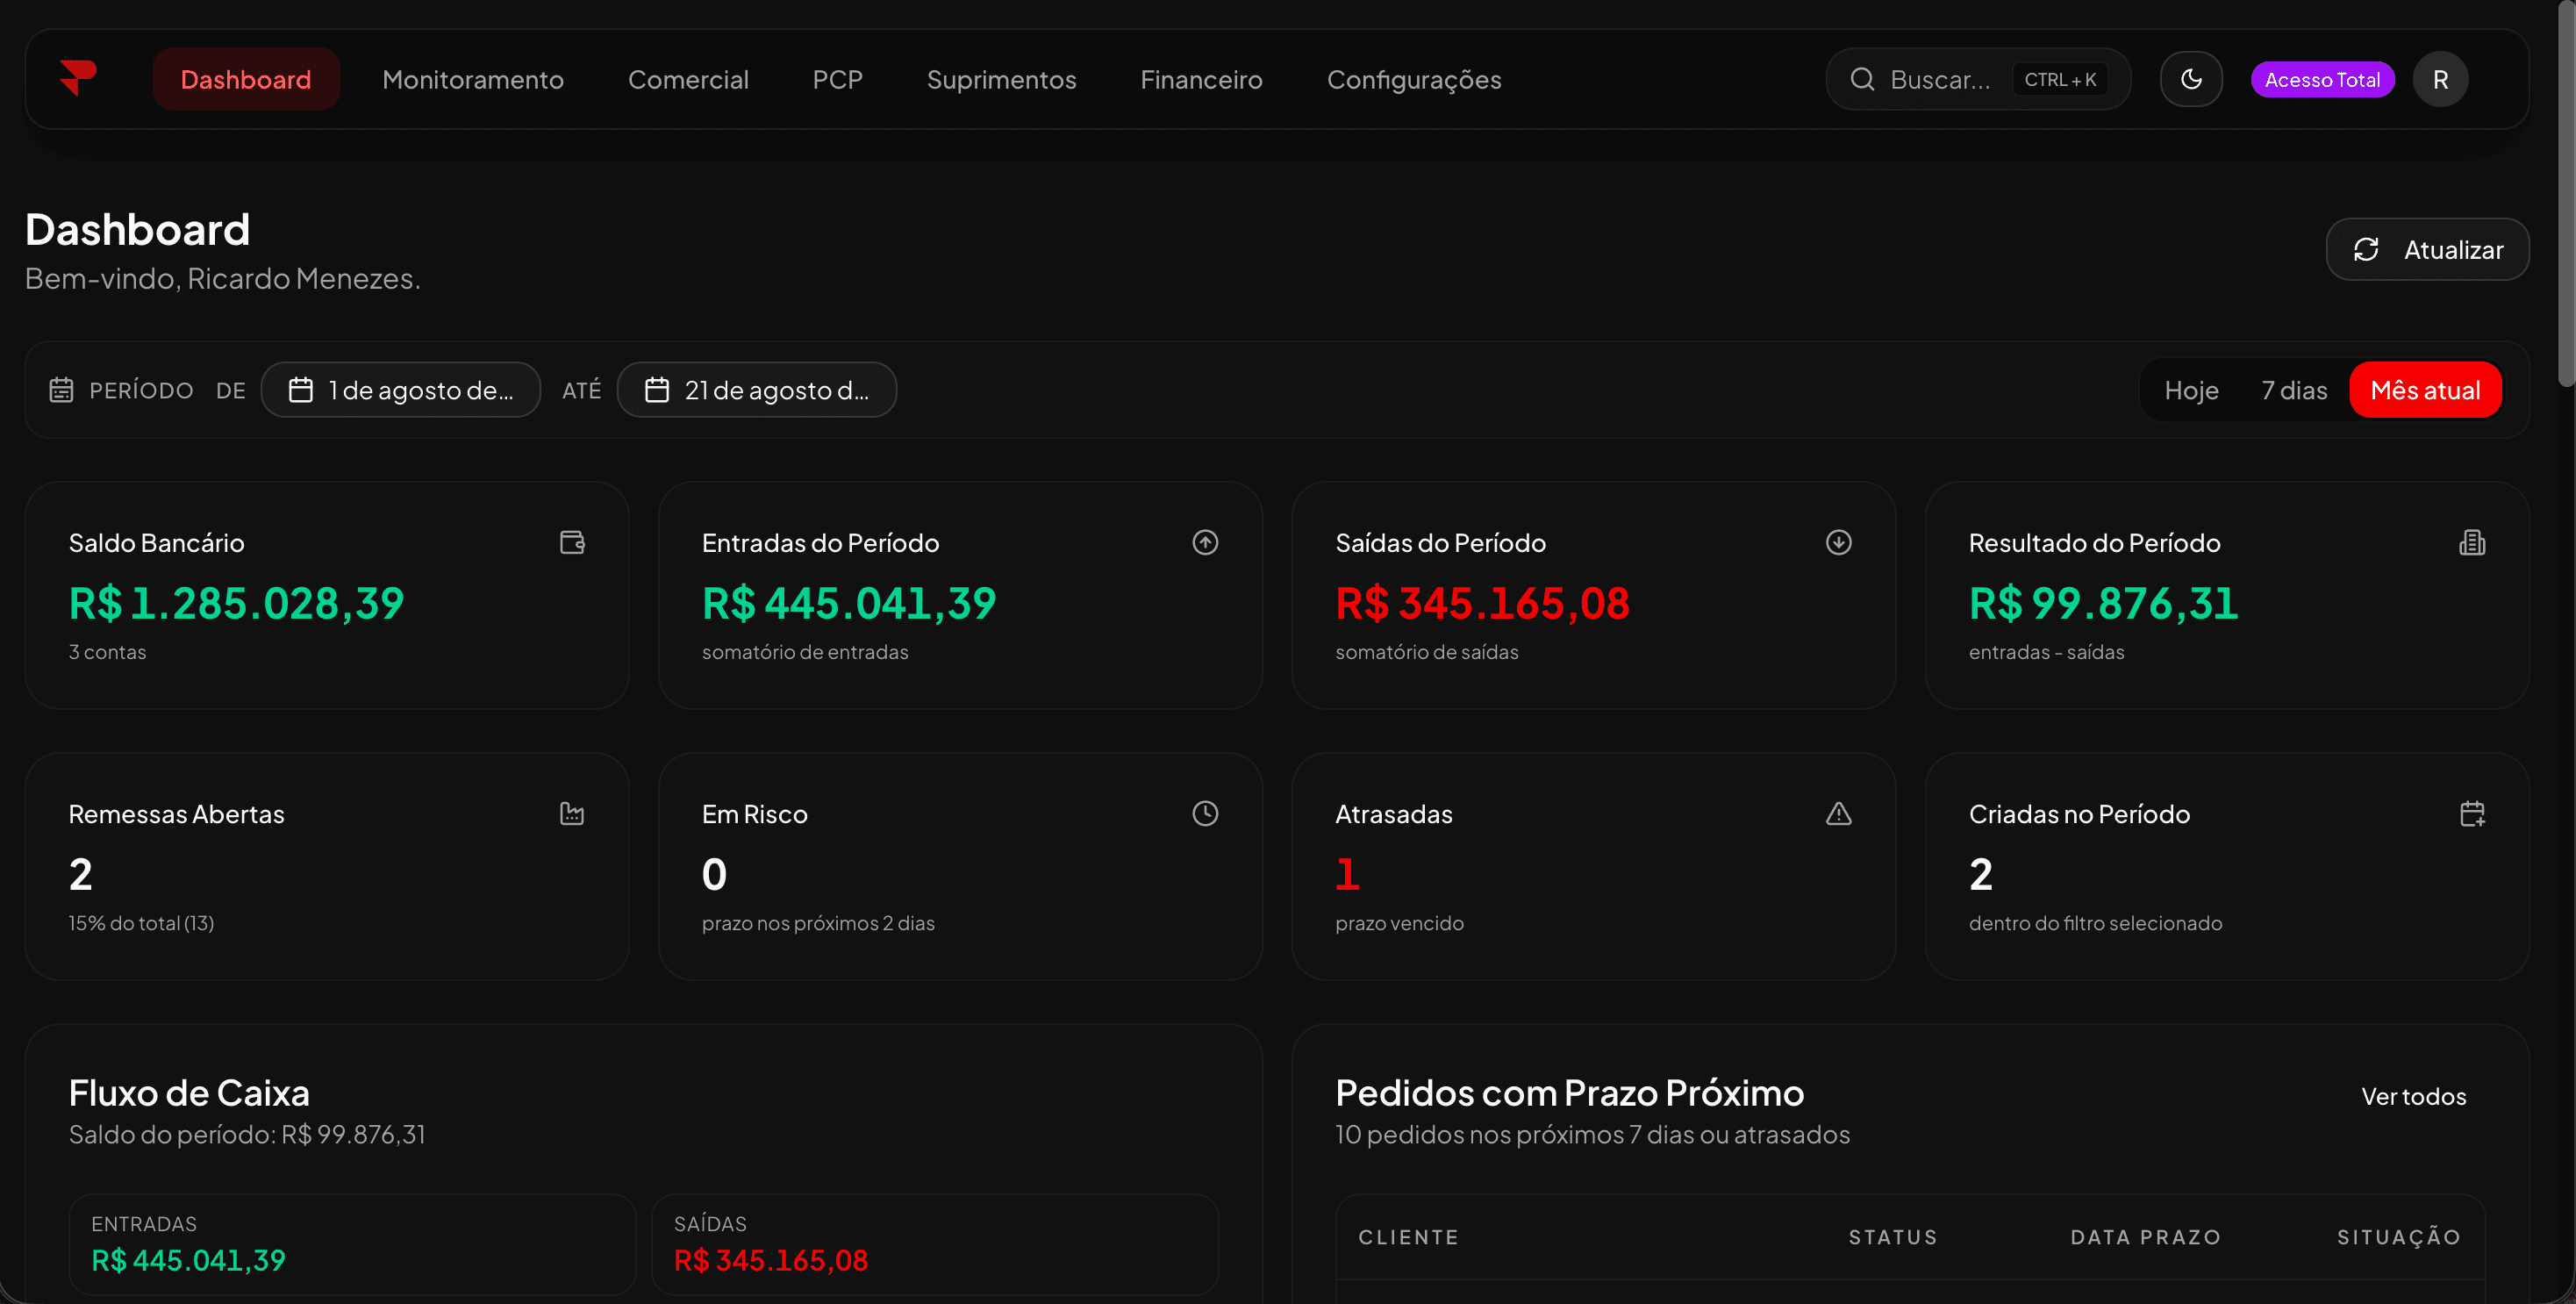
Task: Click the magnifier search icon
Action: pos(1862,79)
